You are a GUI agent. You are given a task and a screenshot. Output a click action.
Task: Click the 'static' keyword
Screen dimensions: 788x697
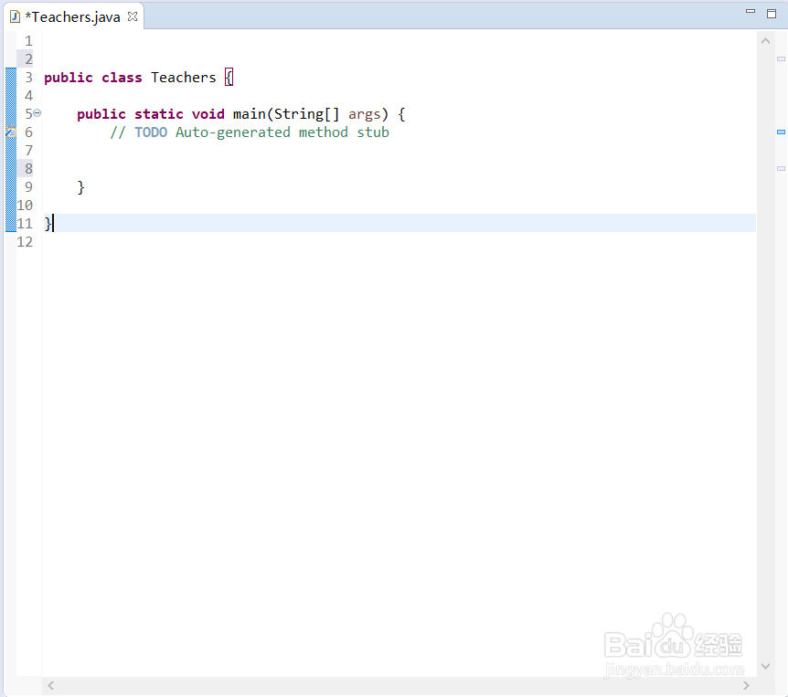click(159, 114)
